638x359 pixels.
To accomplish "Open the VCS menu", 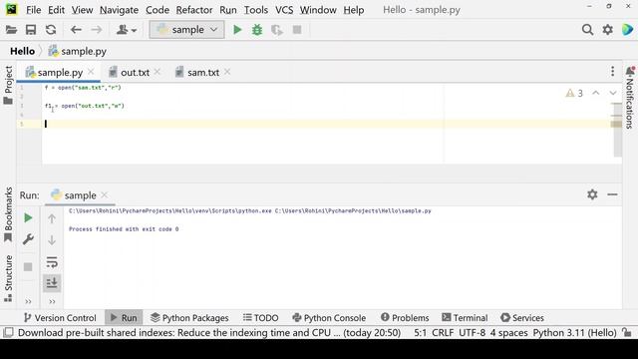I will pyautogui.click(x=284, y=10).
